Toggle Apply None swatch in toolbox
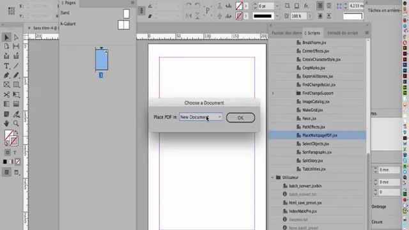The image size is (409, 230). (18, 162)
